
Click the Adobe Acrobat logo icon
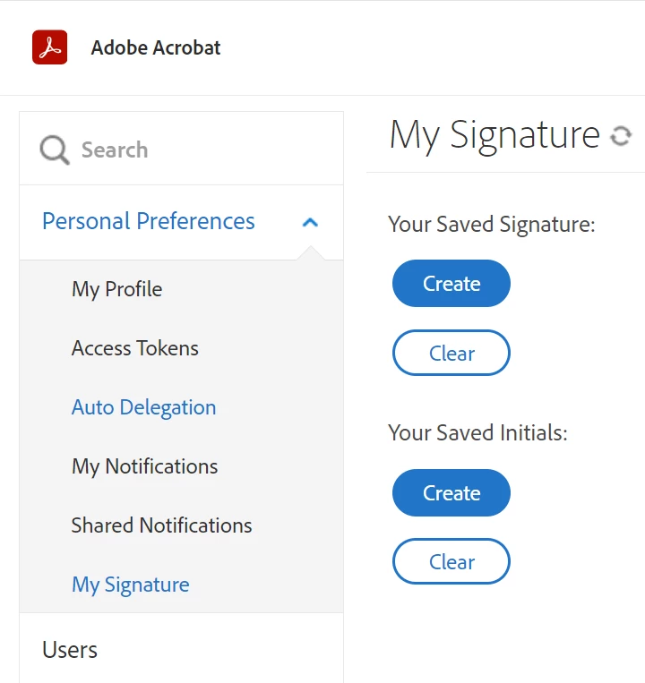point(49,47)
